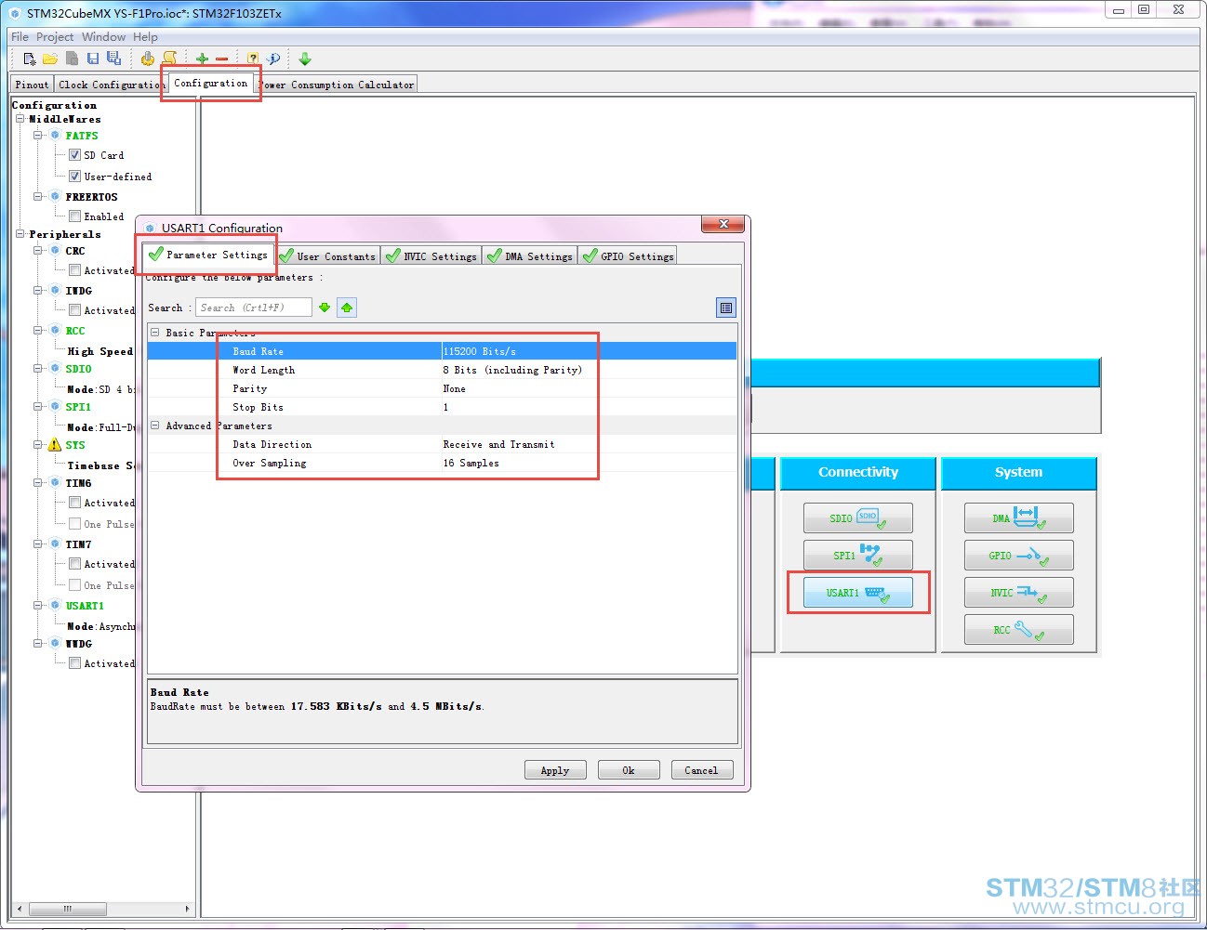The width and height of the screenshot is (1207, 930).
Task: Click the green download arrow icon
Action: 305,59
